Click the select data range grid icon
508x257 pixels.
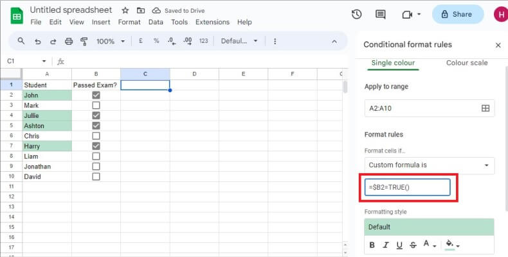click(x=485, y=108)
